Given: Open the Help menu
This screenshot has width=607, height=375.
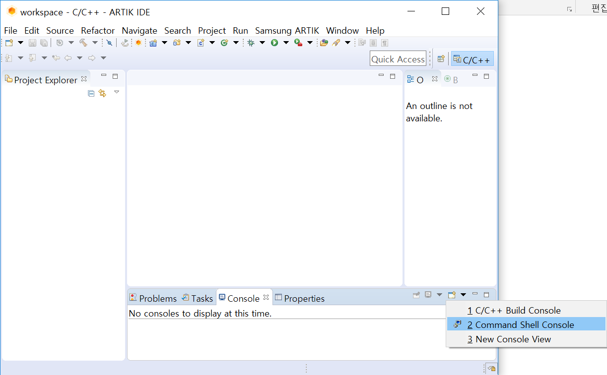Looking at the screenshot, I should coord(375,31).
